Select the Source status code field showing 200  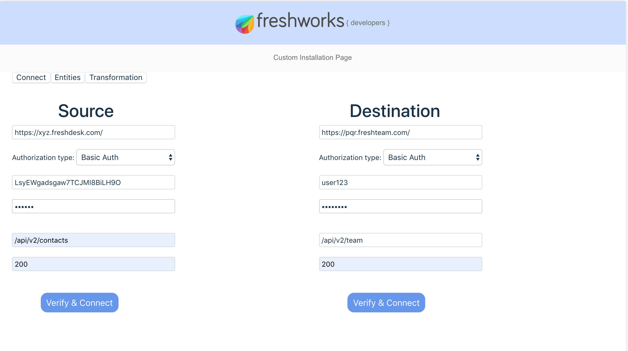(x=93, y=264)
